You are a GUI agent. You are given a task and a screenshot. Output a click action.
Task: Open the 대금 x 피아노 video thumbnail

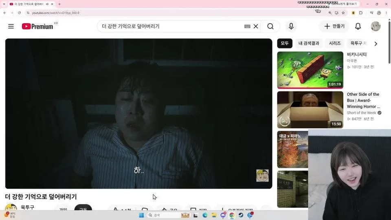coord(292,150)
